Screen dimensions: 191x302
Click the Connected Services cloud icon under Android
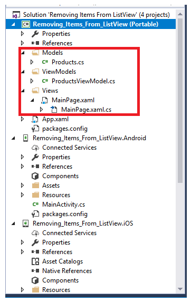(x=35, y=148)
